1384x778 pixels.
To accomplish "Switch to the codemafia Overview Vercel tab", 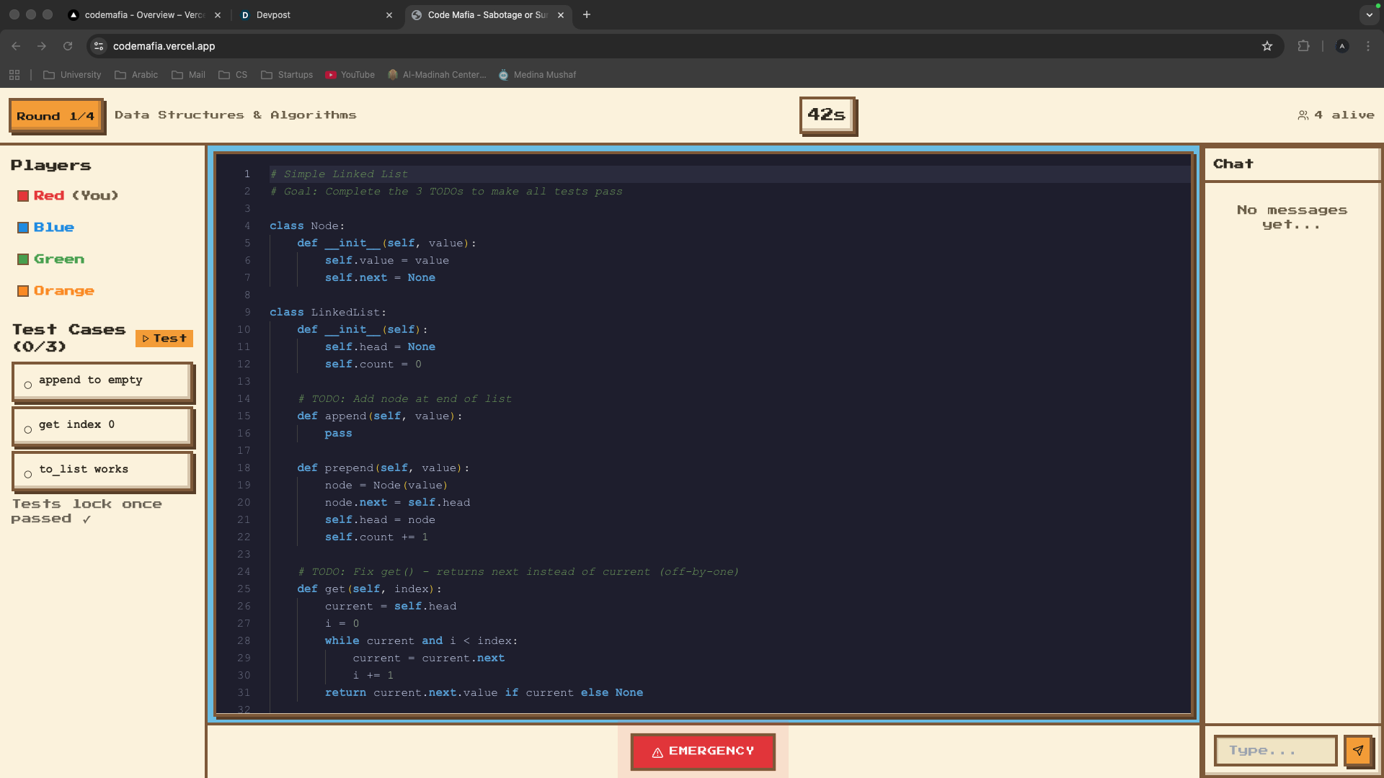I will coord(141,14).
